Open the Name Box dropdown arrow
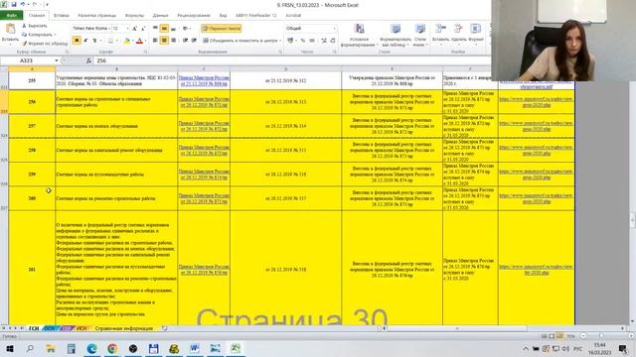The image size is (636, 357). 57,60
